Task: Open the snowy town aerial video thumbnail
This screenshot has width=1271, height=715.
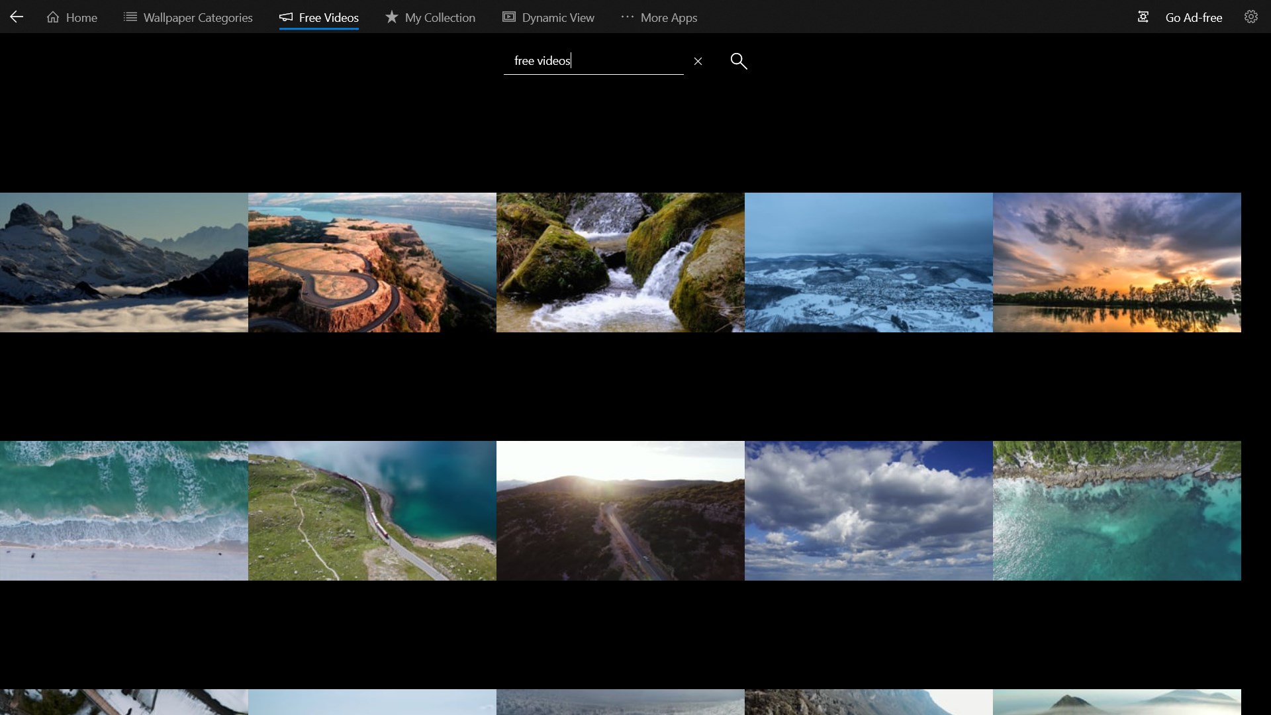Action: click(x=869, y=262)
